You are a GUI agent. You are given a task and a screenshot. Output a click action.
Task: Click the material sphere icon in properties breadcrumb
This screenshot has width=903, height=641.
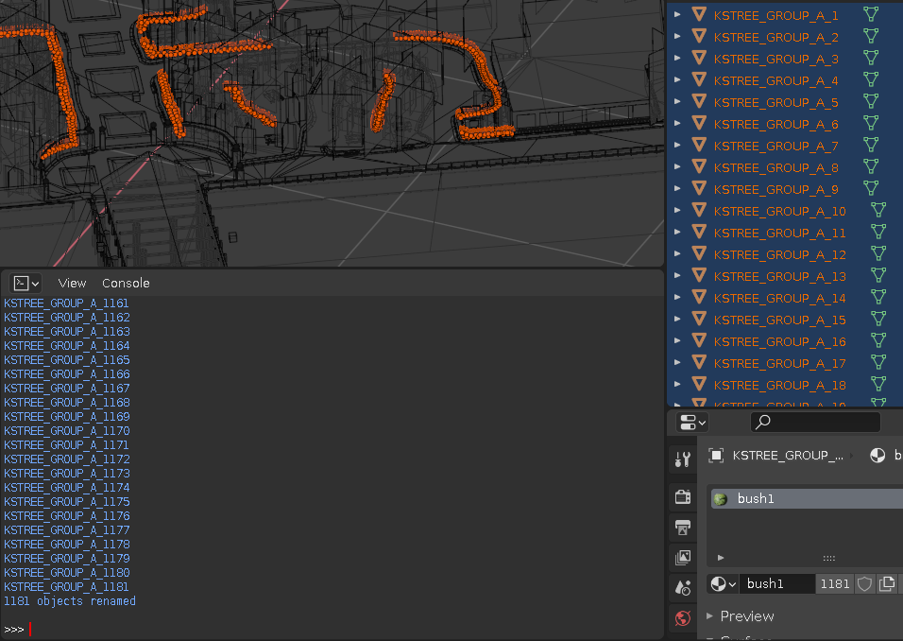coord(877,456)
